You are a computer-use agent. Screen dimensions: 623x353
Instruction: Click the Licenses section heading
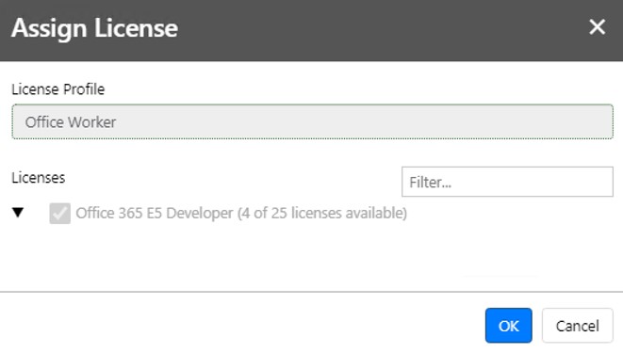tap(38, 178)
